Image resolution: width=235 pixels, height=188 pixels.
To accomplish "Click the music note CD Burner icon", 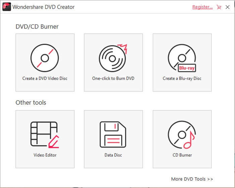I will (182, 134).
